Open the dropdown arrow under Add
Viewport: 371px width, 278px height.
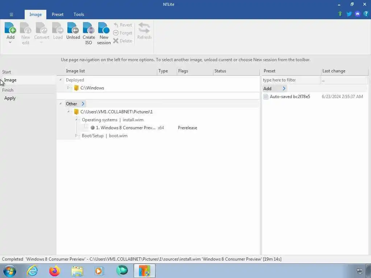pyautogui.click(x=10, y=43)
